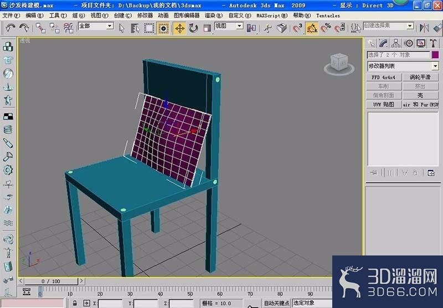The height and width of the screenshot is (308, 443).
Task: Click the Mirror tool icon
Action: (x=424, y=28)
